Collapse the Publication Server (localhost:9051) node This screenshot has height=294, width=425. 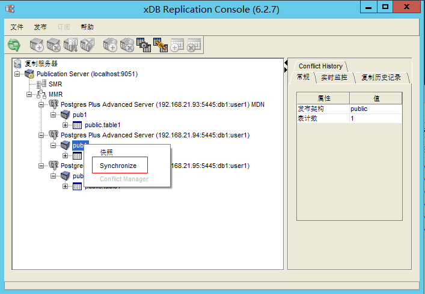click(17, 74)
